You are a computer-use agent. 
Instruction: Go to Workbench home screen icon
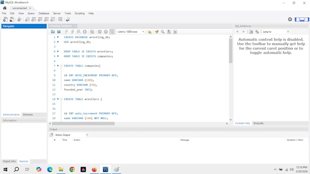click(x=5, y=8)
